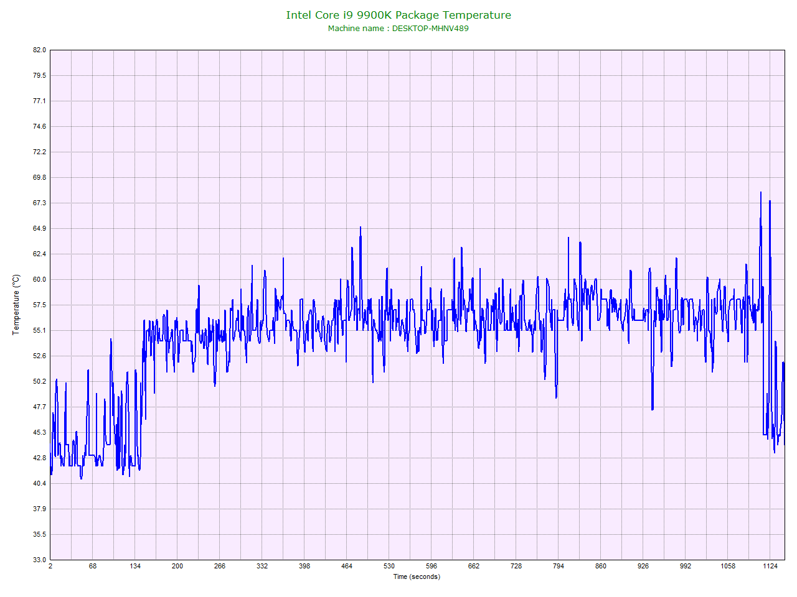Select the "464" time axis tick label
This screenshot has width=797, height=597.
click(347, 566)
